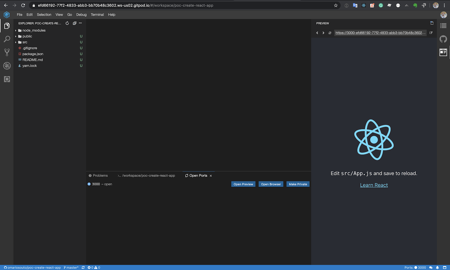Click the Chrome profile avatar
The height and width of the screenshot is (270, 450).
click(x=436, y=5)
